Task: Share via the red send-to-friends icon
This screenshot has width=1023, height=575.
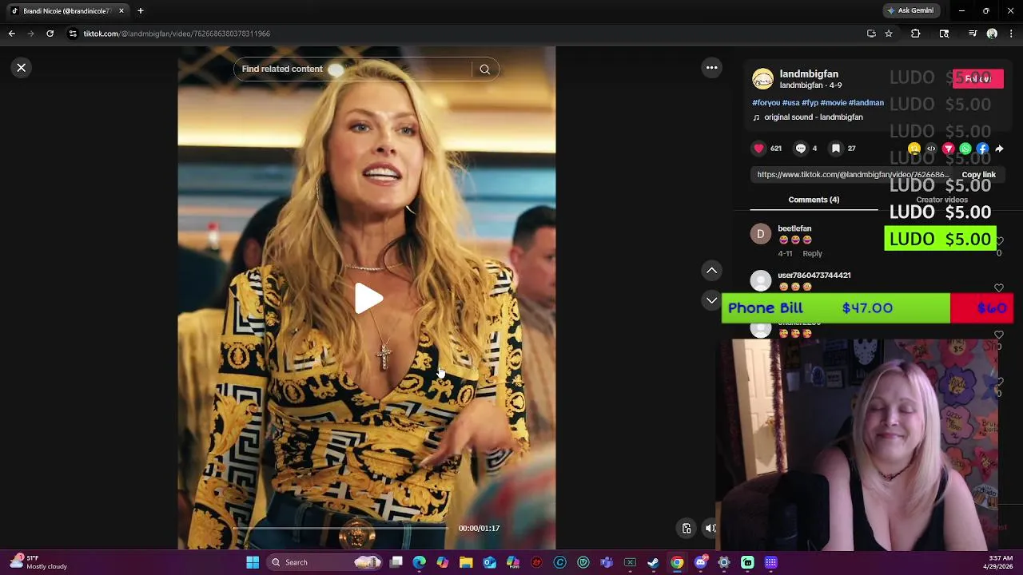Action: (949, 149)
